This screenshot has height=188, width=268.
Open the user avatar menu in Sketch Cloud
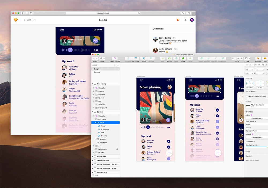[x=192, y=20]
